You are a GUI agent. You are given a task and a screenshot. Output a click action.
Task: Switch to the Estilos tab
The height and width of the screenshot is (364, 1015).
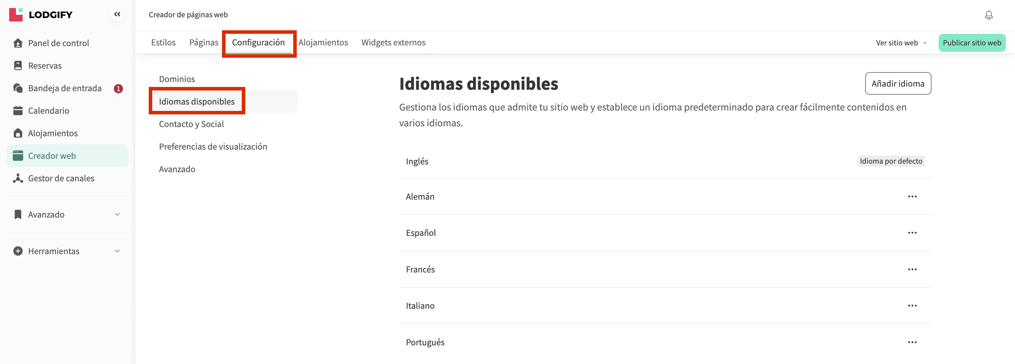point(163,43)
